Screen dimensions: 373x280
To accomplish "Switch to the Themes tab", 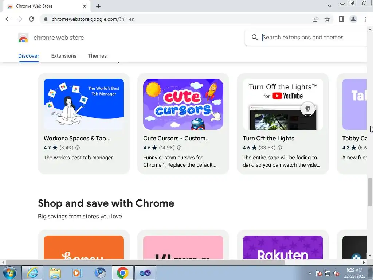I will click(x=97, y=56).
